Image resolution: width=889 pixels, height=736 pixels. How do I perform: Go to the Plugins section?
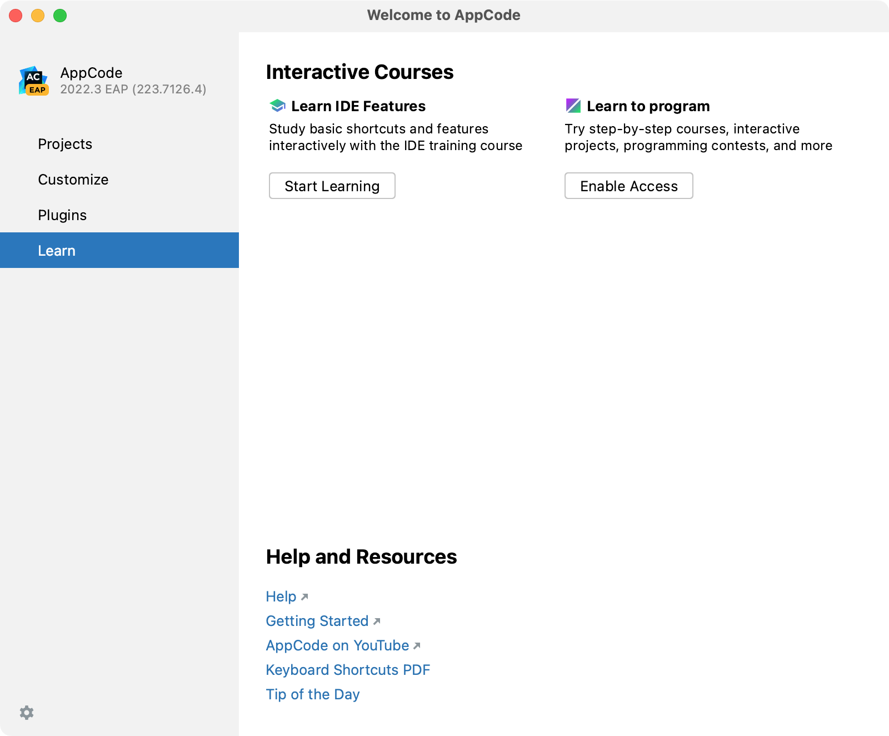[x=119, y=215]
